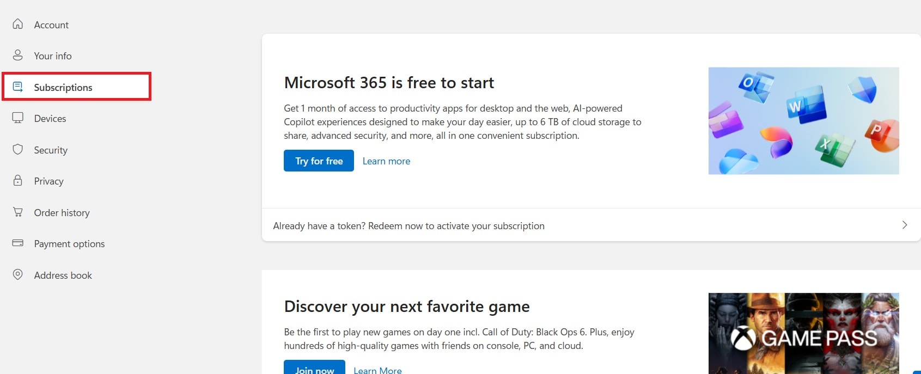Open the Security page
This screenshot has height=374, width=921.
[51, 150]
